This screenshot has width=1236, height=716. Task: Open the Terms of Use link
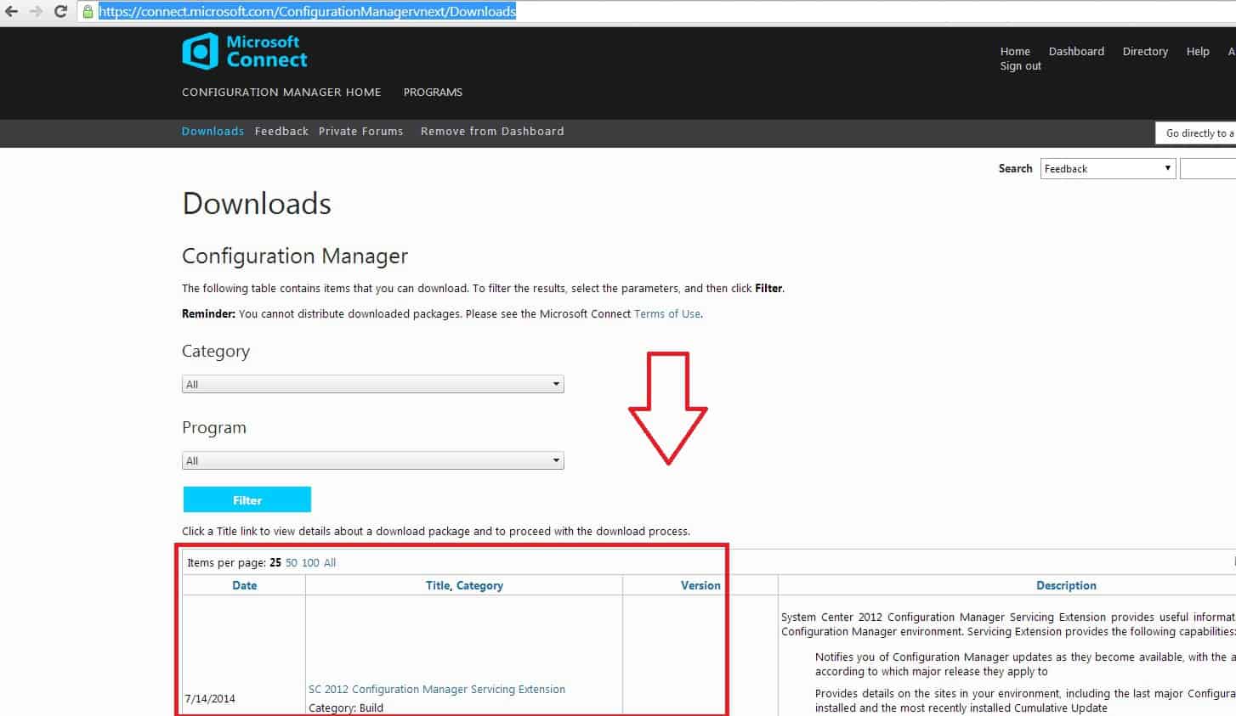667,313
